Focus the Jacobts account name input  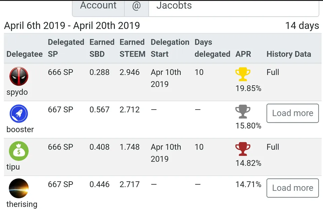(x=234, y=6)
